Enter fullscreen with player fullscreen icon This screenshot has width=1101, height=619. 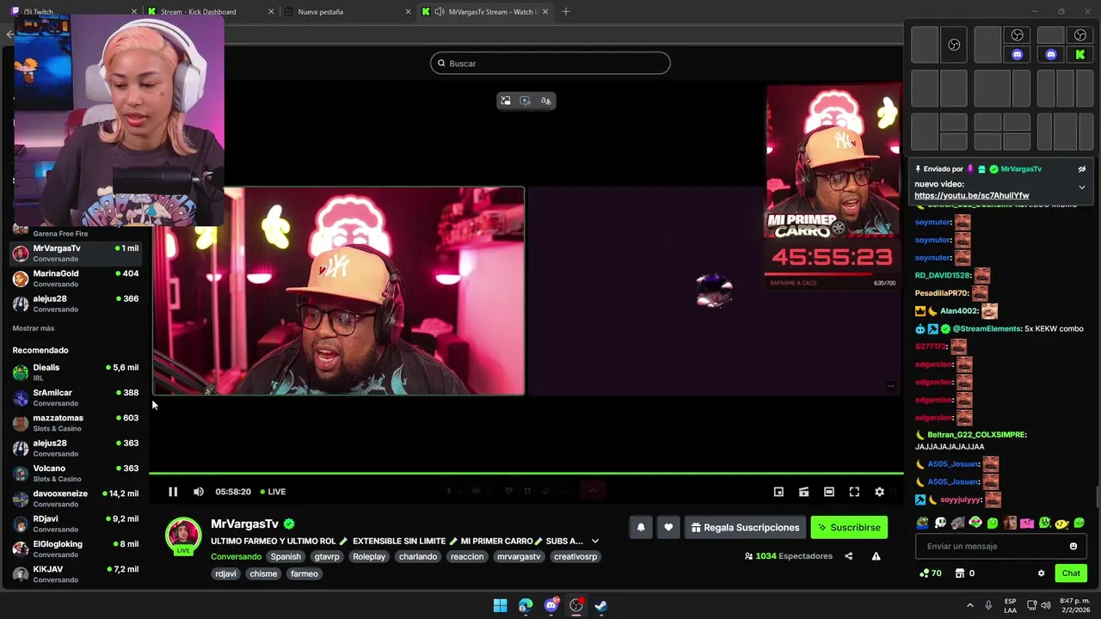click(854, 492)
